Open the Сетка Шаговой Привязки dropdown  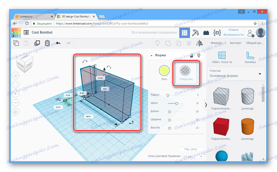coord(193,156)
